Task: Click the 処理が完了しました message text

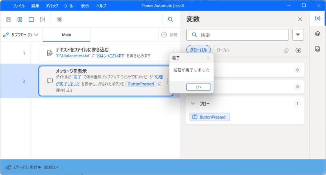Action: tap(192, 70)
